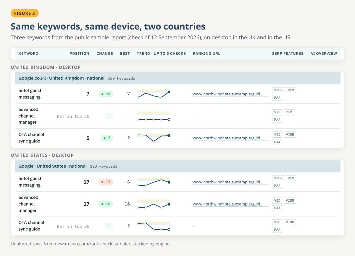This screenshot has width=355, height=256.
Task: Click 'Not in top 30' in UK advanced channel manager row
Action: [x=73, y=116]
